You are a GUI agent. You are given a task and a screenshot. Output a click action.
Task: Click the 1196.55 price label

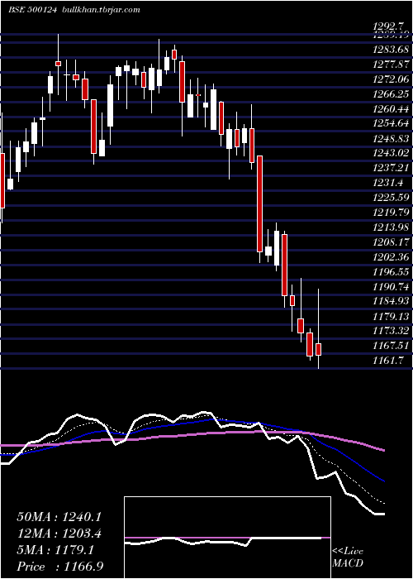pos(392,271)
